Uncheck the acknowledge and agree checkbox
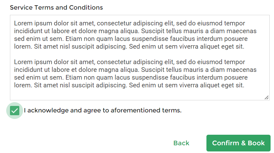This screenshot has width=274, height=153. point(15,111)
